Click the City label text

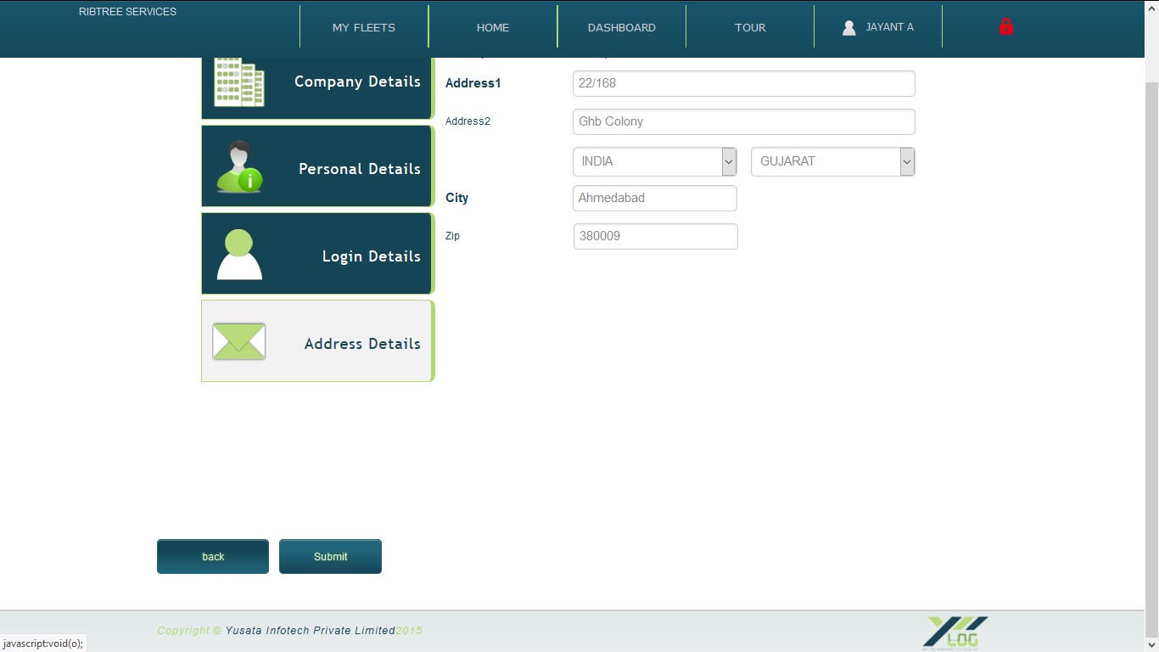(456, 198)
